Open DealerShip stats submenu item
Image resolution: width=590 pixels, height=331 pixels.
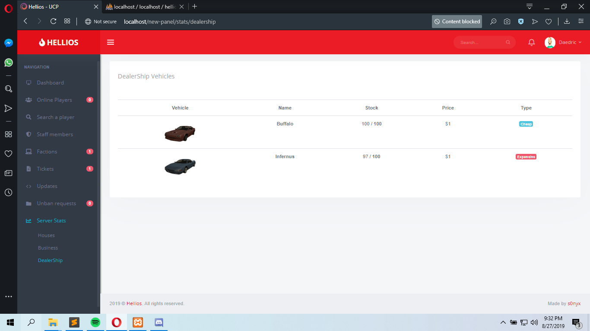tap(50, 260)
